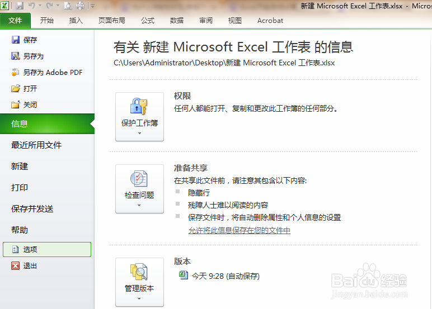The width and height of the screenshot is (432, 309).
Task: Switch to the 审阅 ribbon tab
Action: [206, 21]
